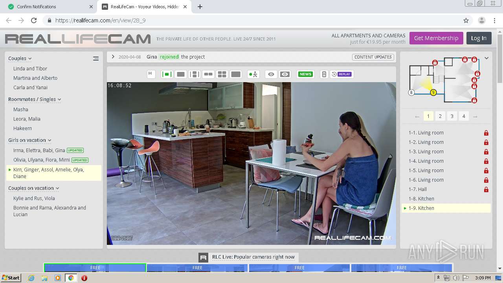The width and height of the screenshot is (503, 283).
Task: Open the Hakeem apartment
Action: click(22, 128)
